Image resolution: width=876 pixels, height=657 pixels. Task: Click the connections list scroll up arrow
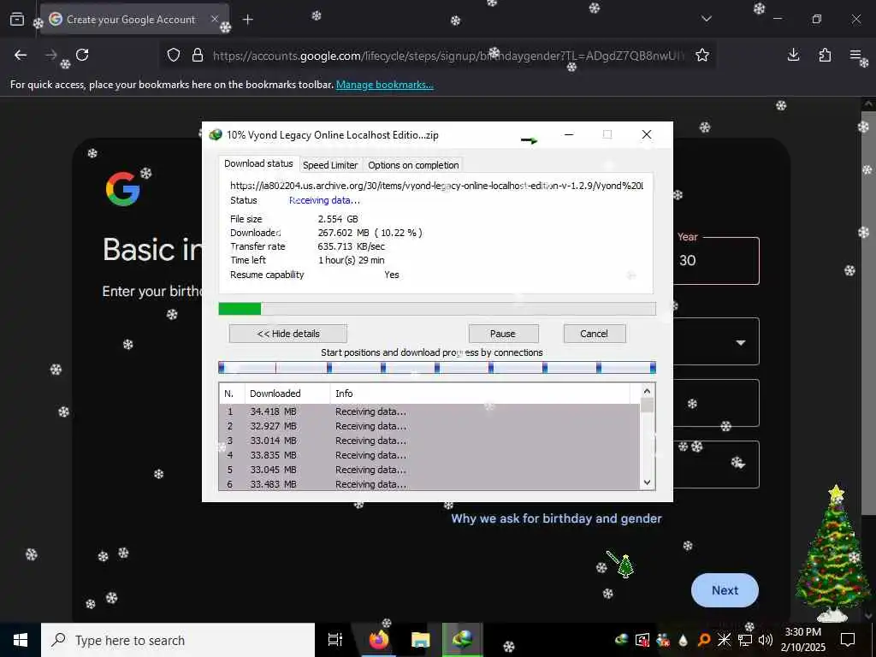[647, 391]
